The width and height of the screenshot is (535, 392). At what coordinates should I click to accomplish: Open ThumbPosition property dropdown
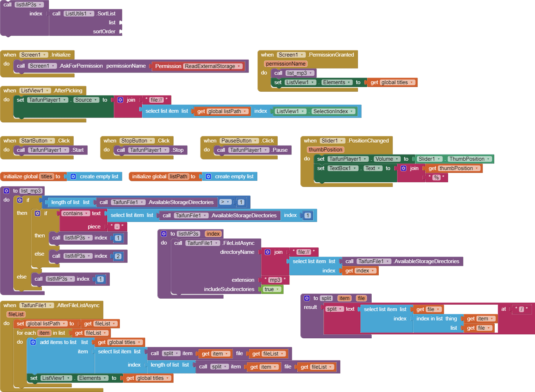pyautogui.click(x=470, y=159)
